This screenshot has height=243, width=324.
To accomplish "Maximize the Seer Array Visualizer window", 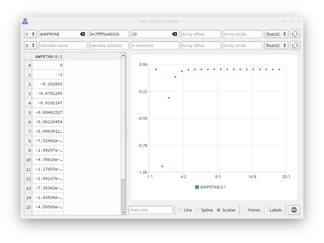I will point(291,21).
